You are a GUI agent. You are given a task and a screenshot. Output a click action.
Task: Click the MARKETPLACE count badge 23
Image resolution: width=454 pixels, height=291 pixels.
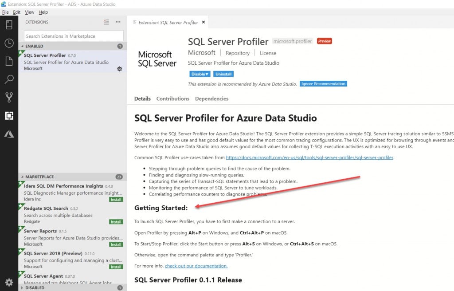(x=119, y=177)
